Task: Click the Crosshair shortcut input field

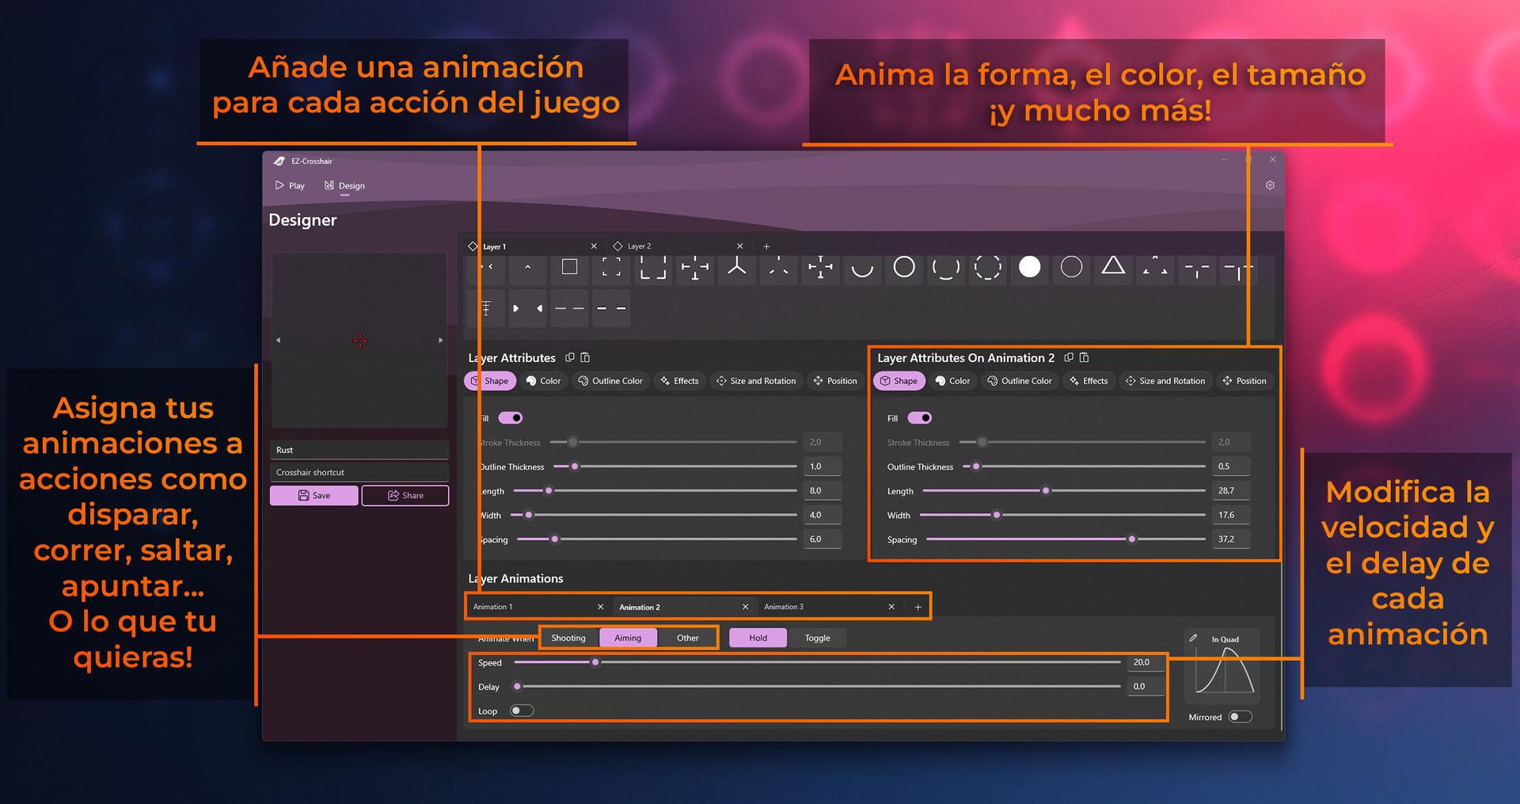Action: tap(359, 473)
